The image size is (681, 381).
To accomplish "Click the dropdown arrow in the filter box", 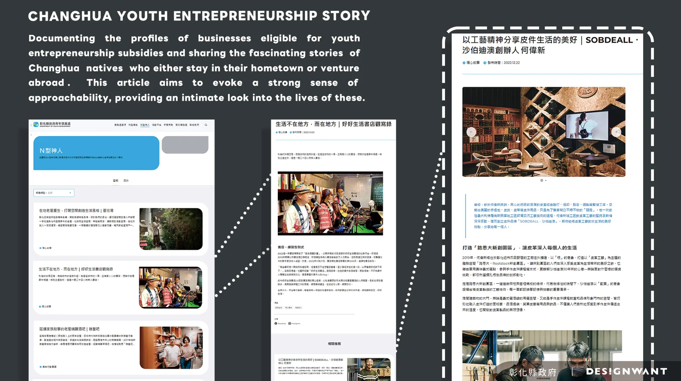I will click(x=70, y=193).
